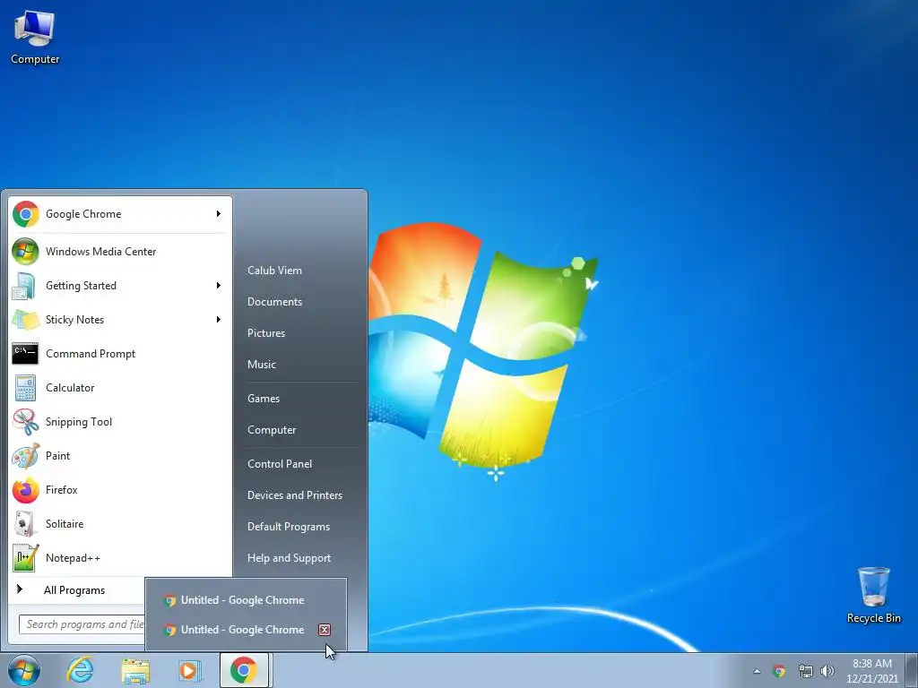Open Solitaire
The height and width of the screenshot is (688, 918).
click(119, 523)
